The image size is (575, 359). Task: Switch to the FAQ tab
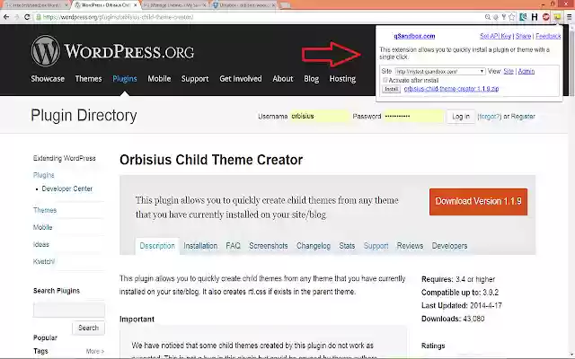pos(234,246)
